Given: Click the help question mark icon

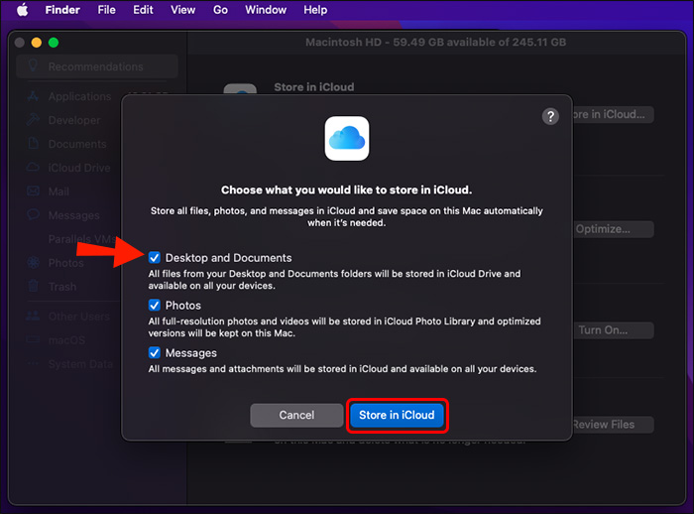Looking at the screenshot, I should (x=550, y=116).
